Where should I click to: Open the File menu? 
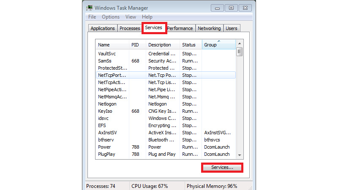(92, 17)
